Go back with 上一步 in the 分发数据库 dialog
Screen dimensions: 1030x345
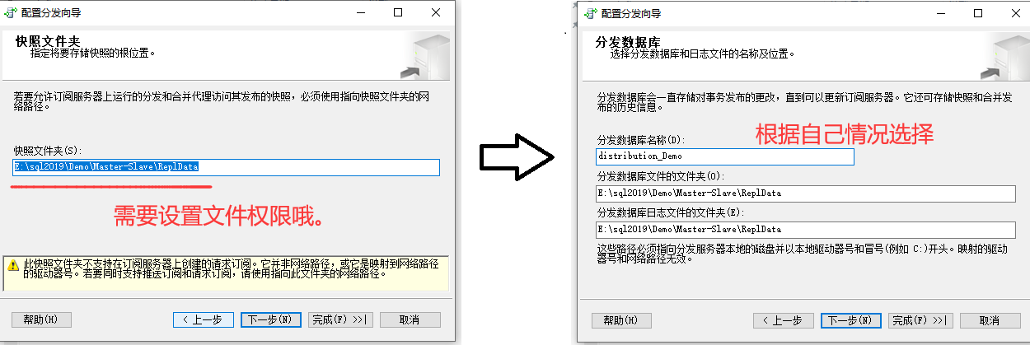(784, 320)
